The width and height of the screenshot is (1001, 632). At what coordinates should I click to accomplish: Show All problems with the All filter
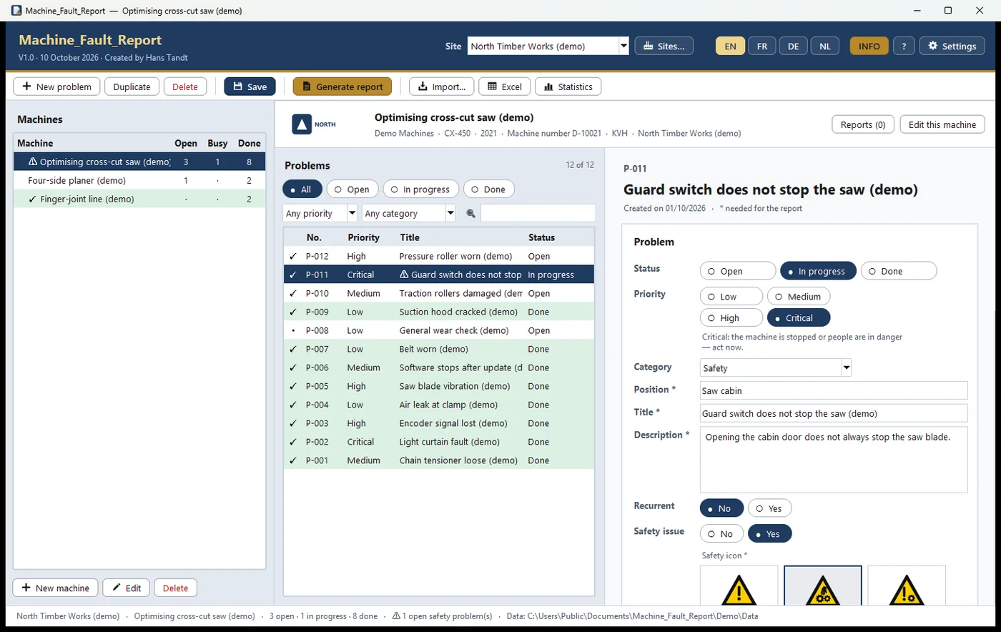point(302,189)
